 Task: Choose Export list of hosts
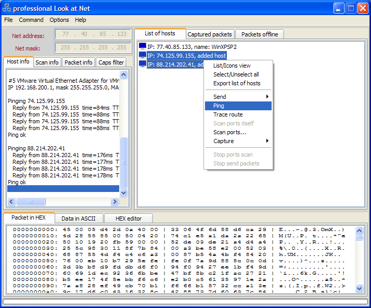[x=238, y=83]
